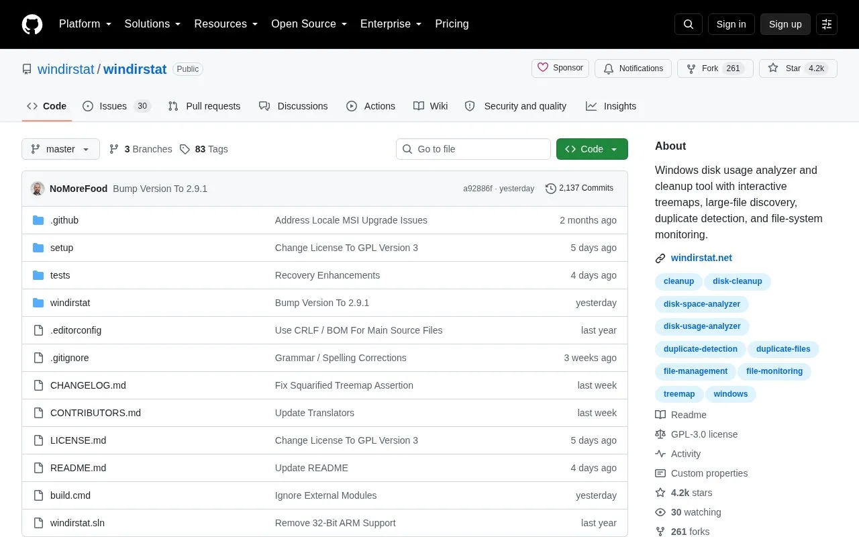Viewport: 859px width, 537px height.
Task: Click the branch icon beside 3 Branches
Action: [114, 149]
